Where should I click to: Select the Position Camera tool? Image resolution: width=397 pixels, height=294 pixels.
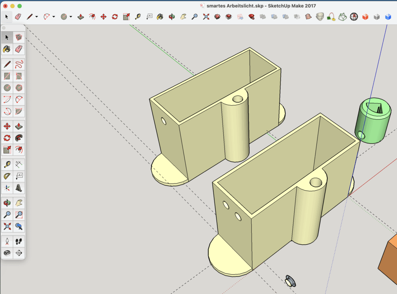[7, 241]
